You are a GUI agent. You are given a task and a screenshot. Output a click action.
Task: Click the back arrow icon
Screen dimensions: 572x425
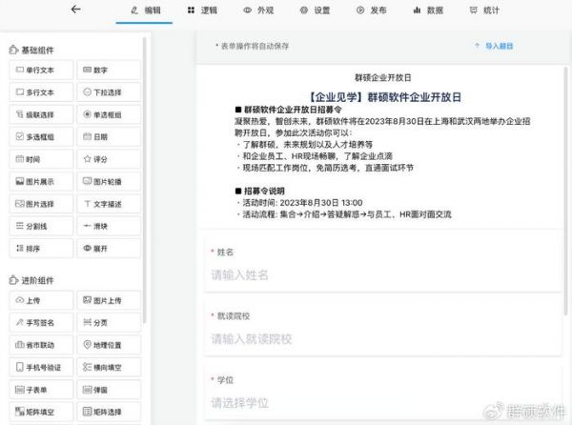76,10
